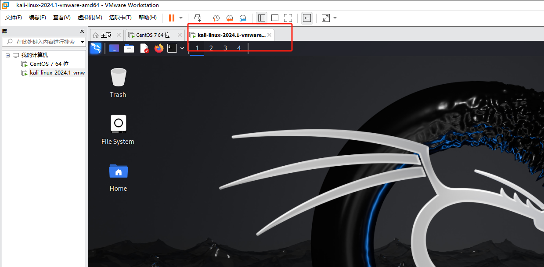Open the terminal dropdown chevron in Kali panel
544x267 pixels.
coord(182,48)
